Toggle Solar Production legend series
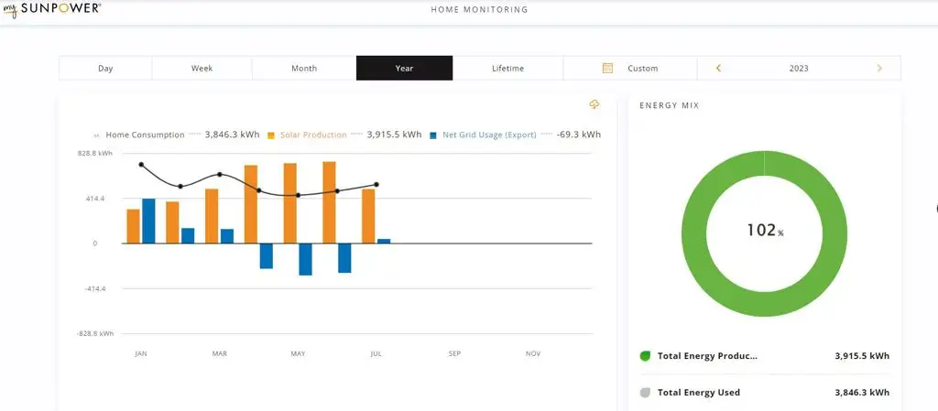The height and width of the screenshot is (411, 938). [x=313, y=135]
